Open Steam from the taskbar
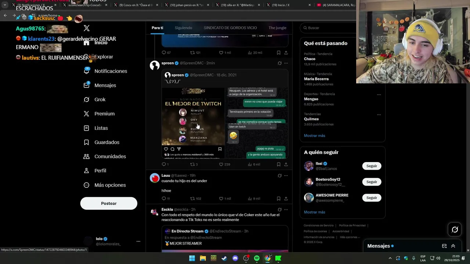470x264 pixels. [224, 258]
